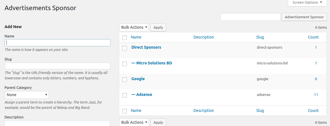
Task: Sort table by Name column header
Action: point(136,37)
